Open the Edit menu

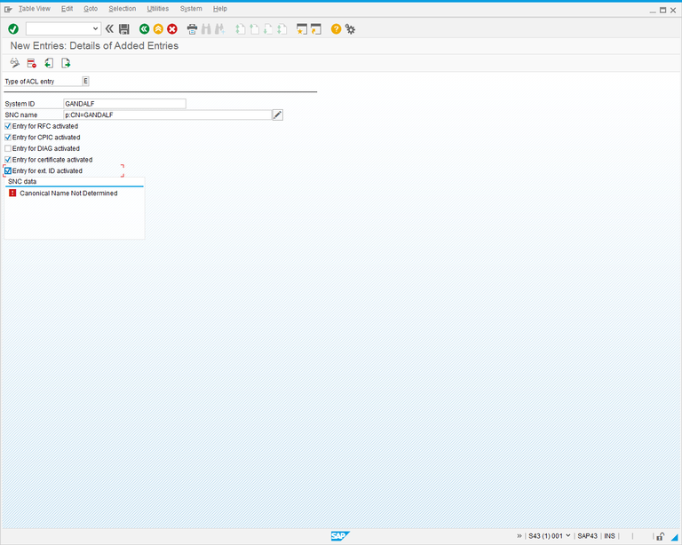[67, 9]
